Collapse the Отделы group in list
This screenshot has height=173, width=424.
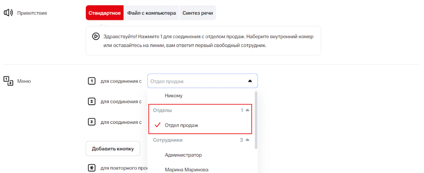tap(248, 111)
